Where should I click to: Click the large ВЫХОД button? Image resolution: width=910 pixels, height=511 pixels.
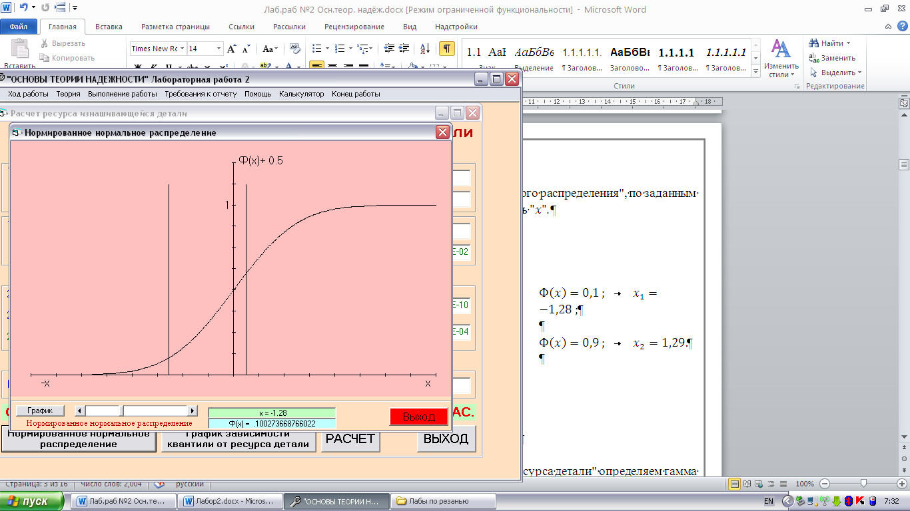(x=446, y=439)
